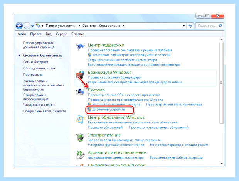The image size is (239, 181).
Task: Expand the address bar history dropdown arrow
Action: 183,26
